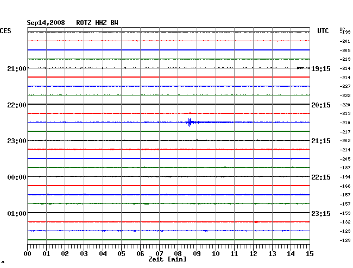353x268 pixels.
Task: Click the DC offset value "-201"
Action: 345,41
